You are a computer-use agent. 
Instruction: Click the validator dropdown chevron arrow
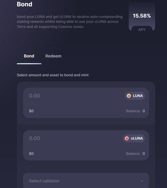[x=142, y=181]
